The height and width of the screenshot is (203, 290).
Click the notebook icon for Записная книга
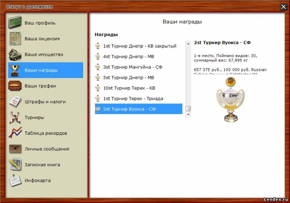coord(15,165)
